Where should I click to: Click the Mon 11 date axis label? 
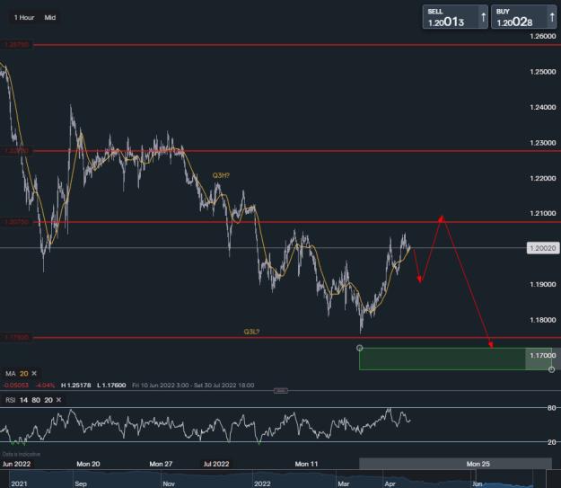306,464
